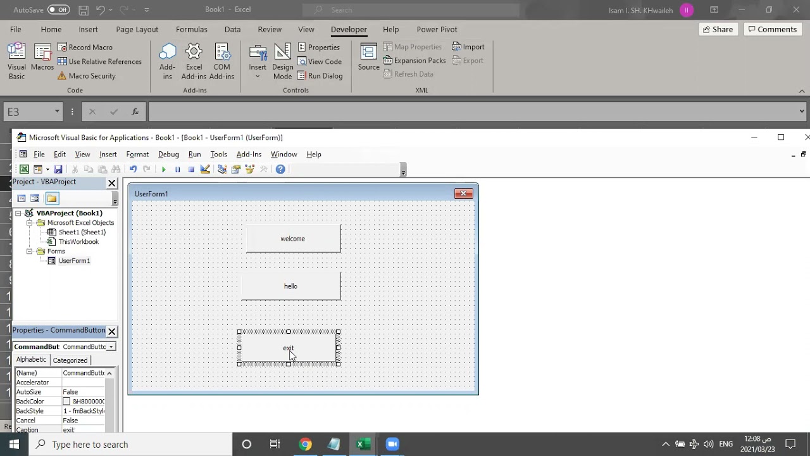Open the VBA Format menu
This screenshot has height=456, width=810.
pos(137,155)
